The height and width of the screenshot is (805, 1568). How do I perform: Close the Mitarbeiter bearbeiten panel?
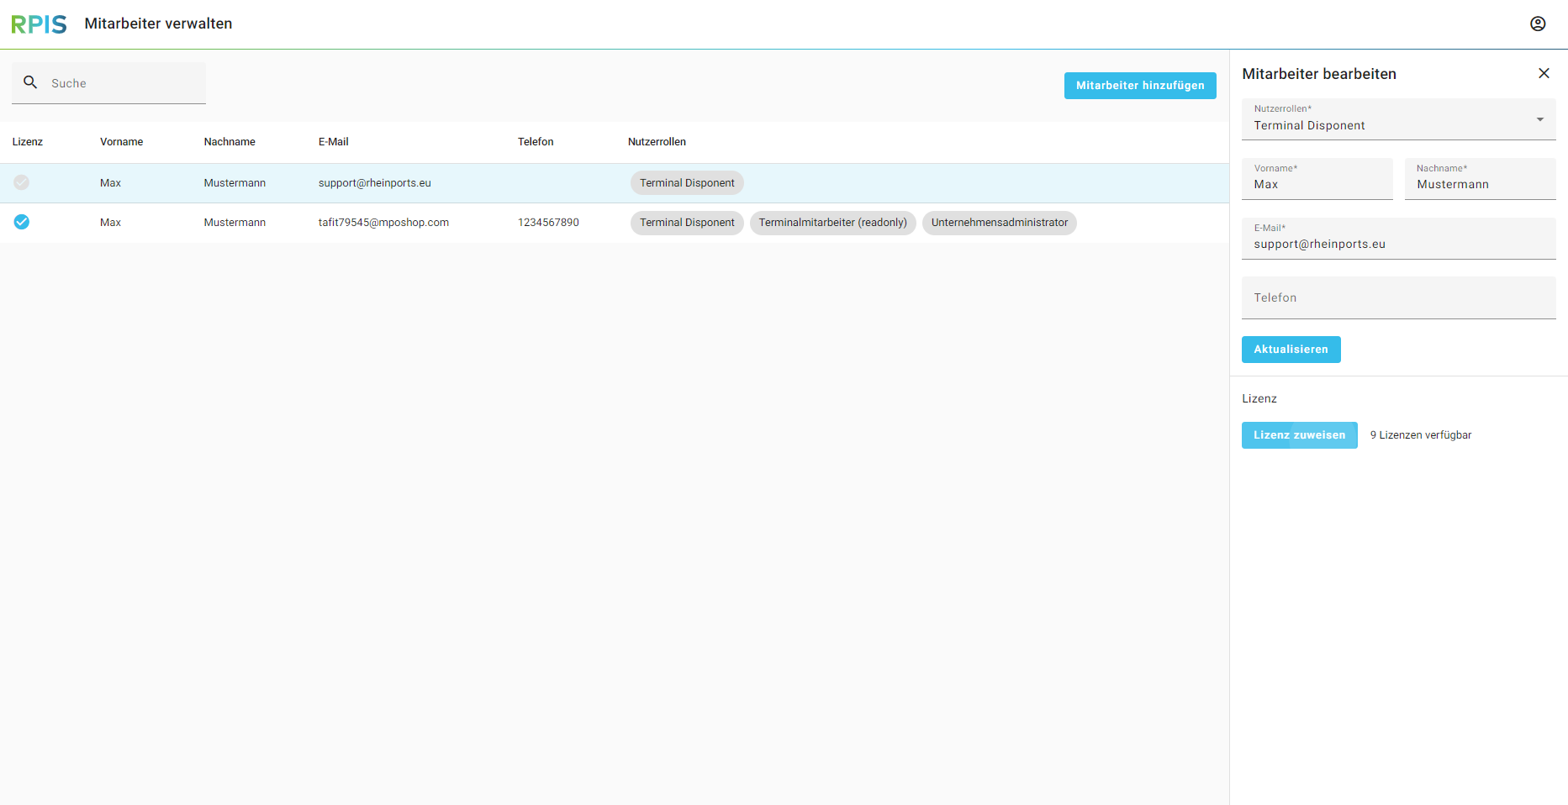1543,74
